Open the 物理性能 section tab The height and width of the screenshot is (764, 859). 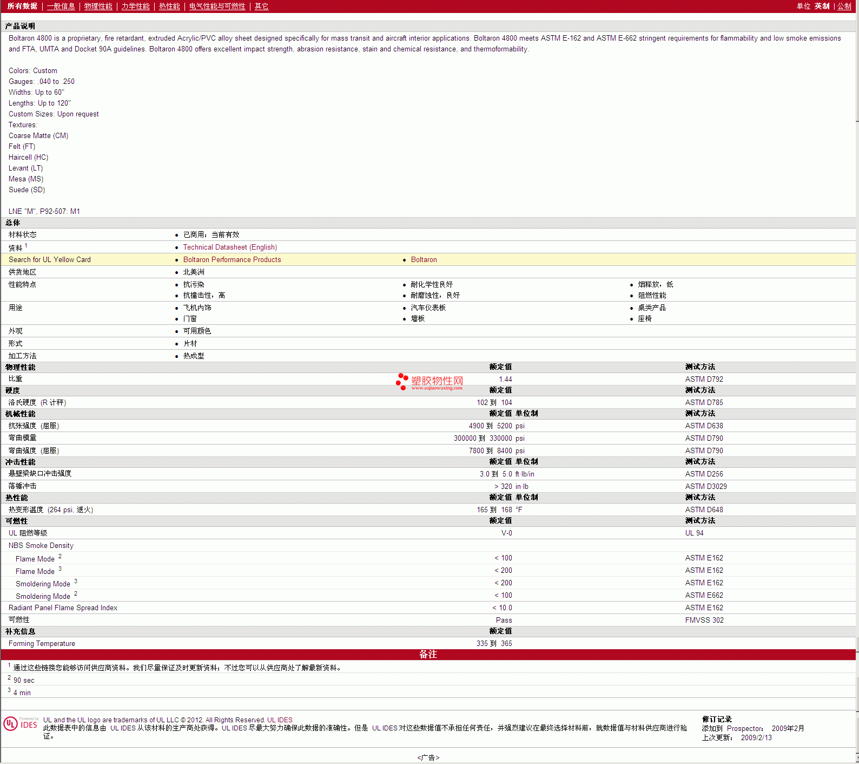coord(98,6)
